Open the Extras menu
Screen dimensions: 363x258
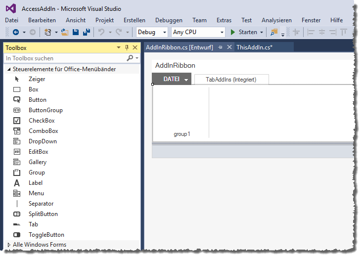[224, 20]
